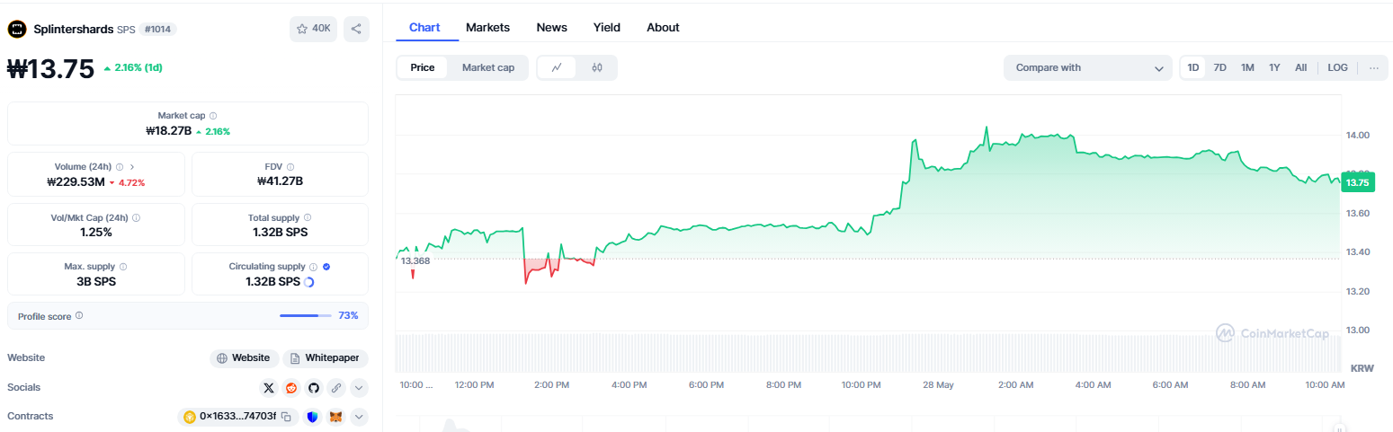The width and height of the screenshot is (1393, 432).
Task: Add token to MetaMask fox icon
Action: (x=335, y=417)
